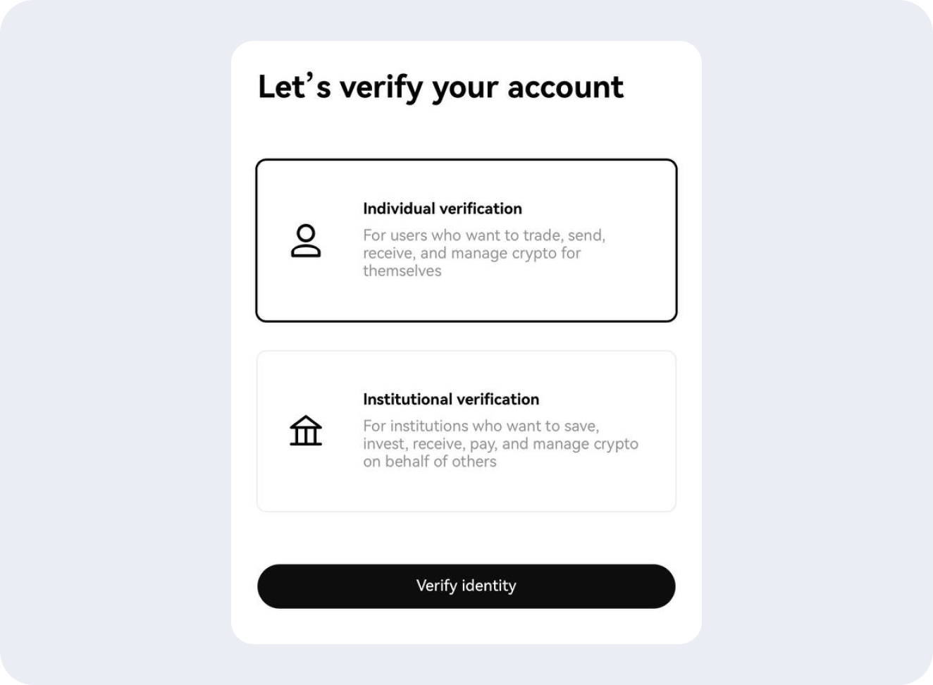
Task: Click the highlighted card with the dark border
Action: [x=467, y=240]
